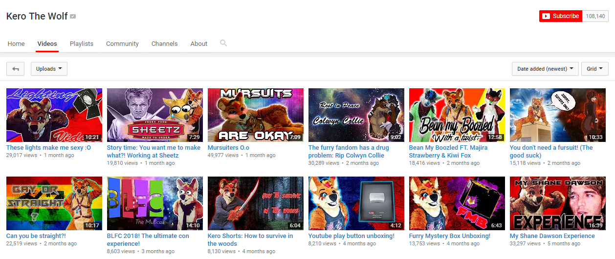Select the Videos tab
This screenshot has height=259, width=615.
[x=47, y=43]
